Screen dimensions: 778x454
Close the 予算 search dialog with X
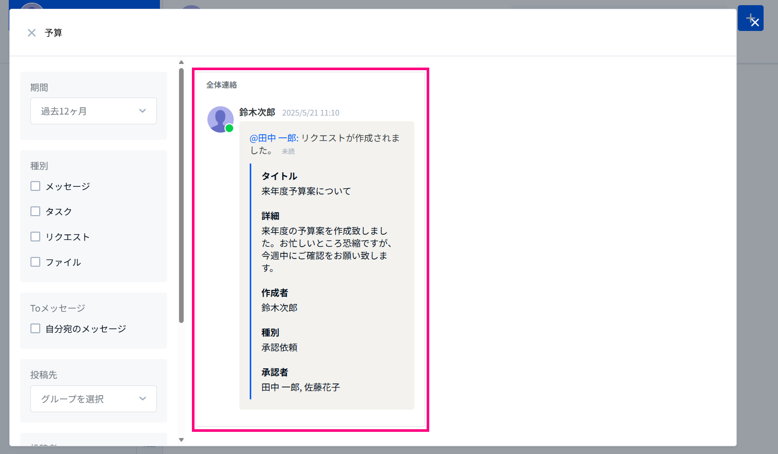pos(31,33)
